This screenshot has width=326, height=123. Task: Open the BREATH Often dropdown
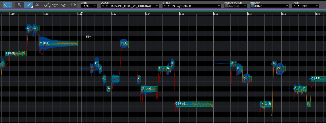[x=271, y=6]
